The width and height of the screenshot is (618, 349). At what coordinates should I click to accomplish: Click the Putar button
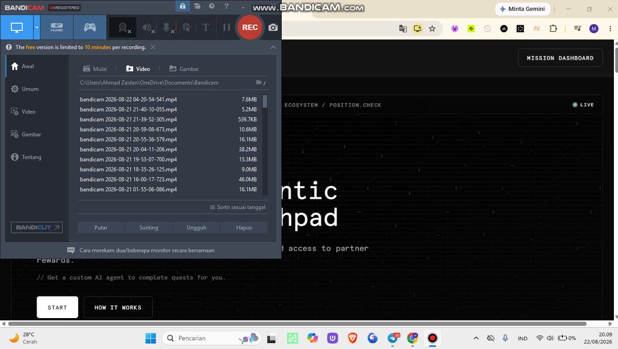(x=101, y=228)
